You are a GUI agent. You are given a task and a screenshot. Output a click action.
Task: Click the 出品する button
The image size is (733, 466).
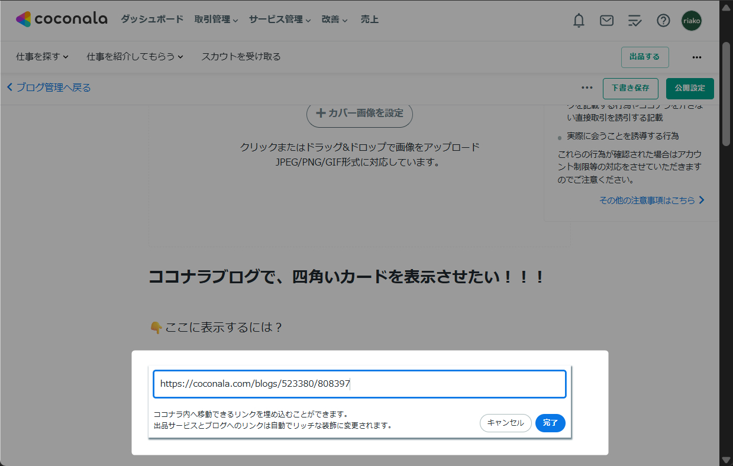click(645, 57)
